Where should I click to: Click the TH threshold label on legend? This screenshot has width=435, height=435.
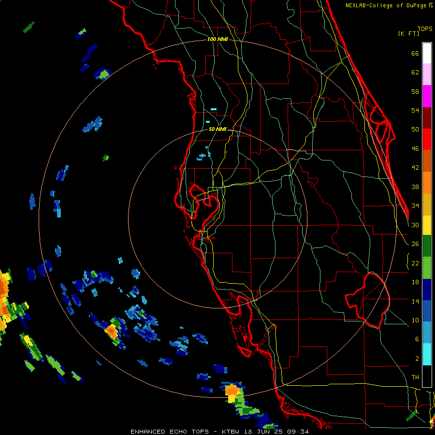click(x=415, y=377)
